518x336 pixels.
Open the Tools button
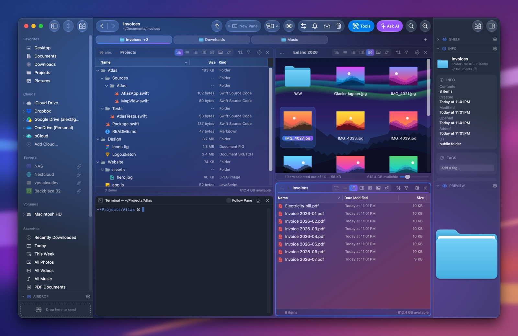pyautogui.click(x=361, y=26)
